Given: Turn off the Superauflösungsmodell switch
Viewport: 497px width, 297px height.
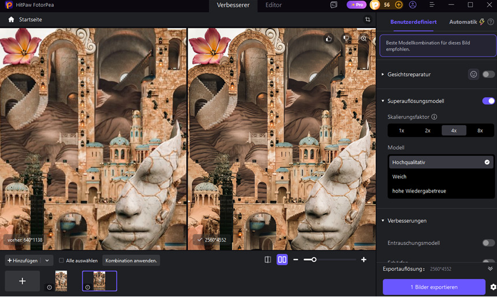Looking at the screenshot, I should (488, 101).
